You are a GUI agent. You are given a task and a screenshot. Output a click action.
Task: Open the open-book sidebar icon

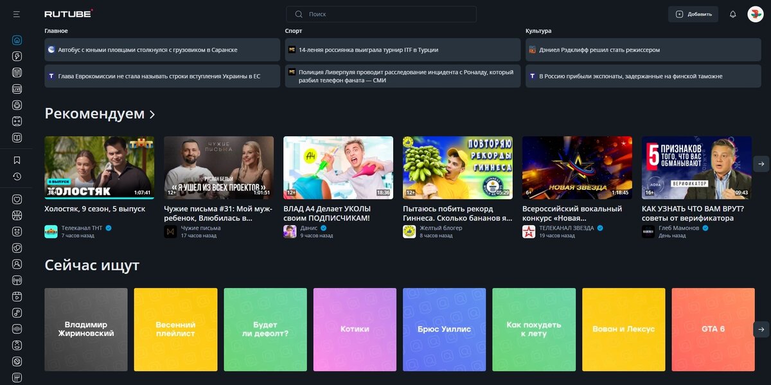coord(17,137)
